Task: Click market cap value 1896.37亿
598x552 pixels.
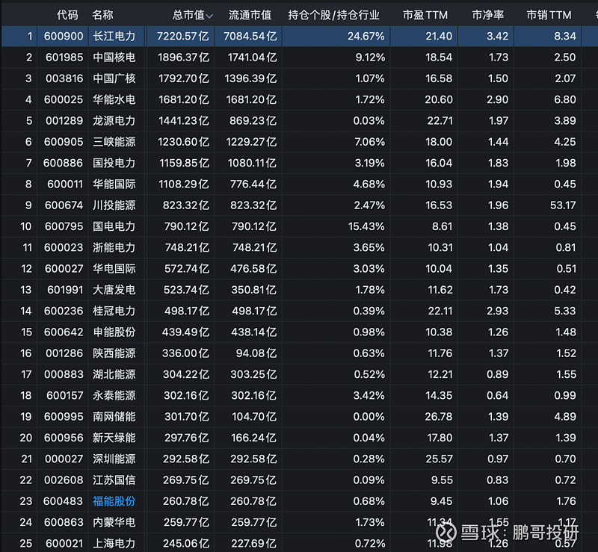Action: 183,58
